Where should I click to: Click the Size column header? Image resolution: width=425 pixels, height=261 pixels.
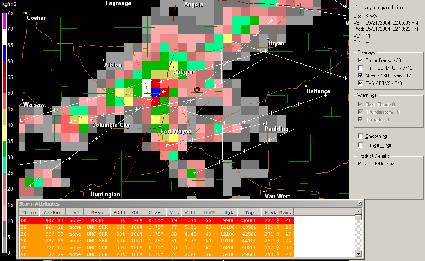point(155,212)
